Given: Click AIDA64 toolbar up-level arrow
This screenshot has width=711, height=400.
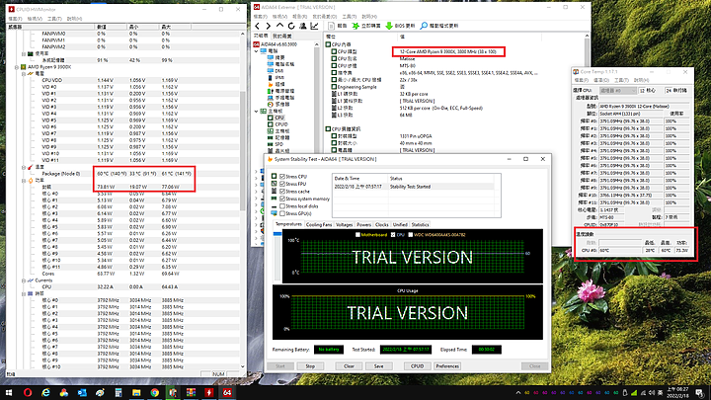Looking at the screenshot, I should pyautogui.click(x=279, y=26).
